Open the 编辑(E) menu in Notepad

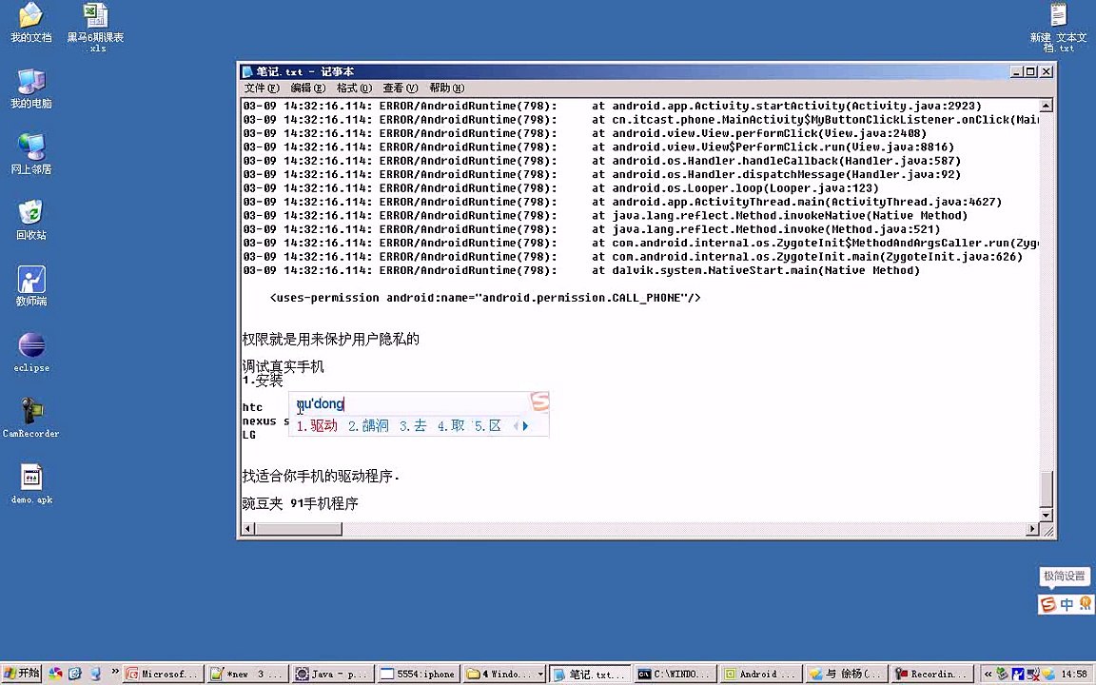pyautogui.click(x=307, y=88)
